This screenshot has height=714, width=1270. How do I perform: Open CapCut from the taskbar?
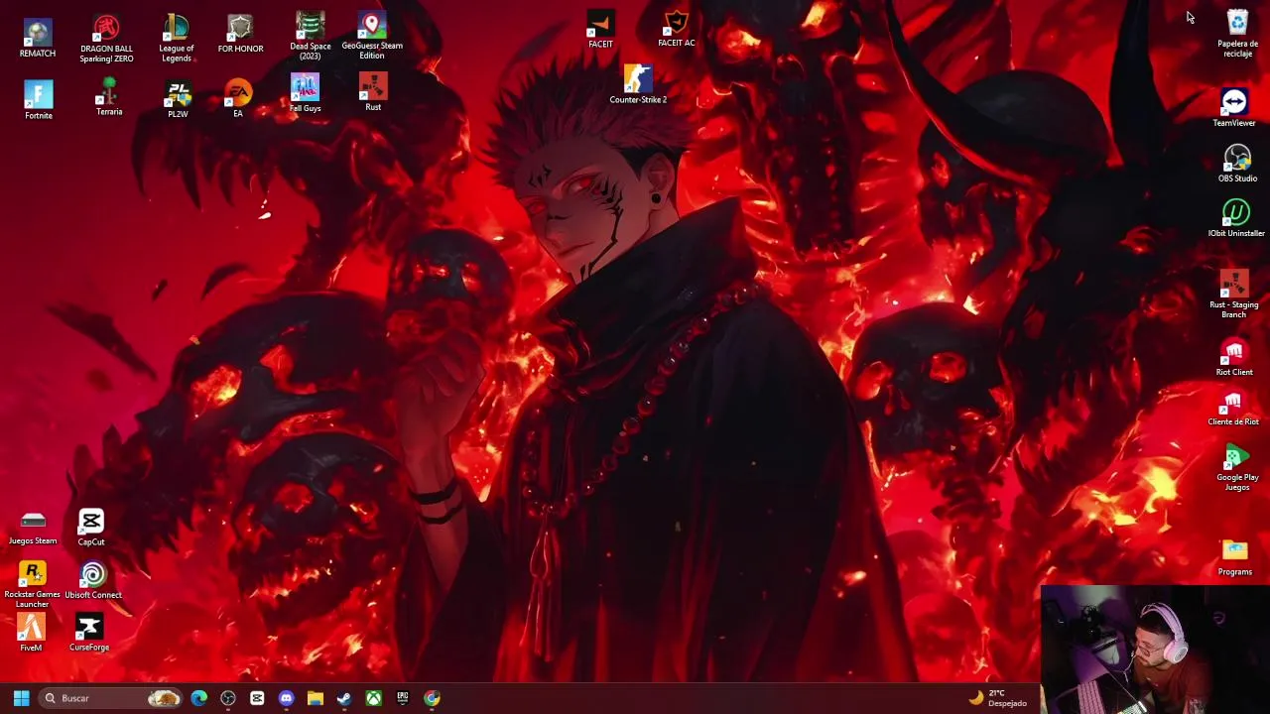(257, 698)
